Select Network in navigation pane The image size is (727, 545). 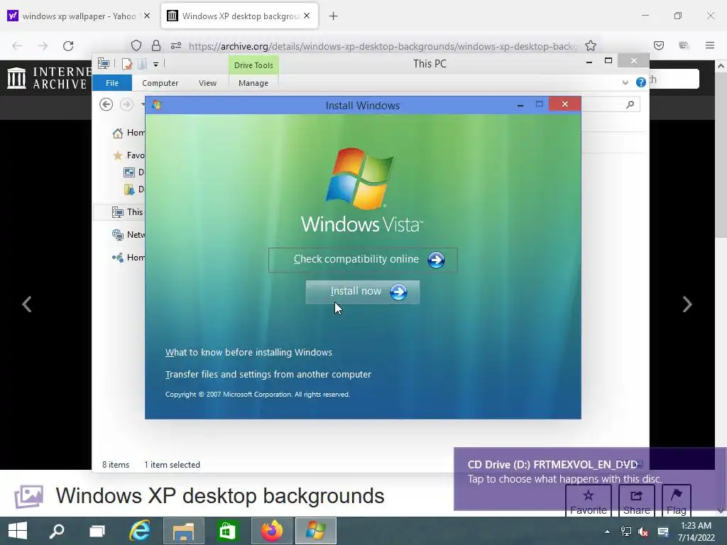pos(129,234)
